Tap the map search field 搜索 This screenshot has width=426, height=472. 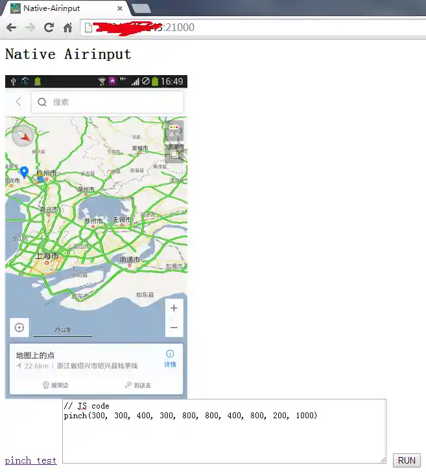pos(108,102)
